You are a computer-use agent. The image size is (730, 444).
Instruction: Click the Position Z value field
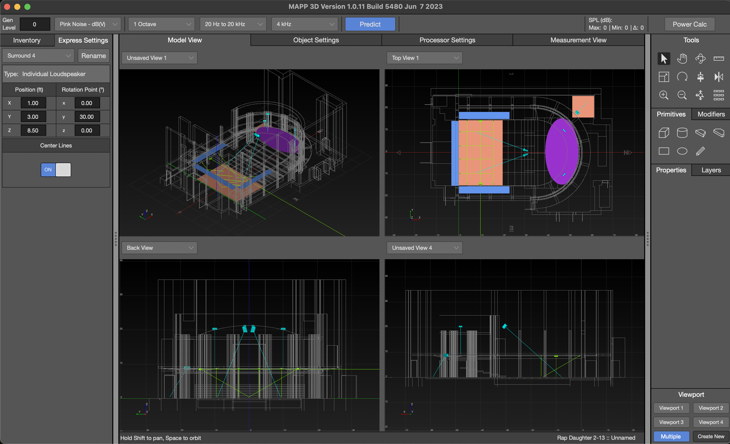[33, 130]
